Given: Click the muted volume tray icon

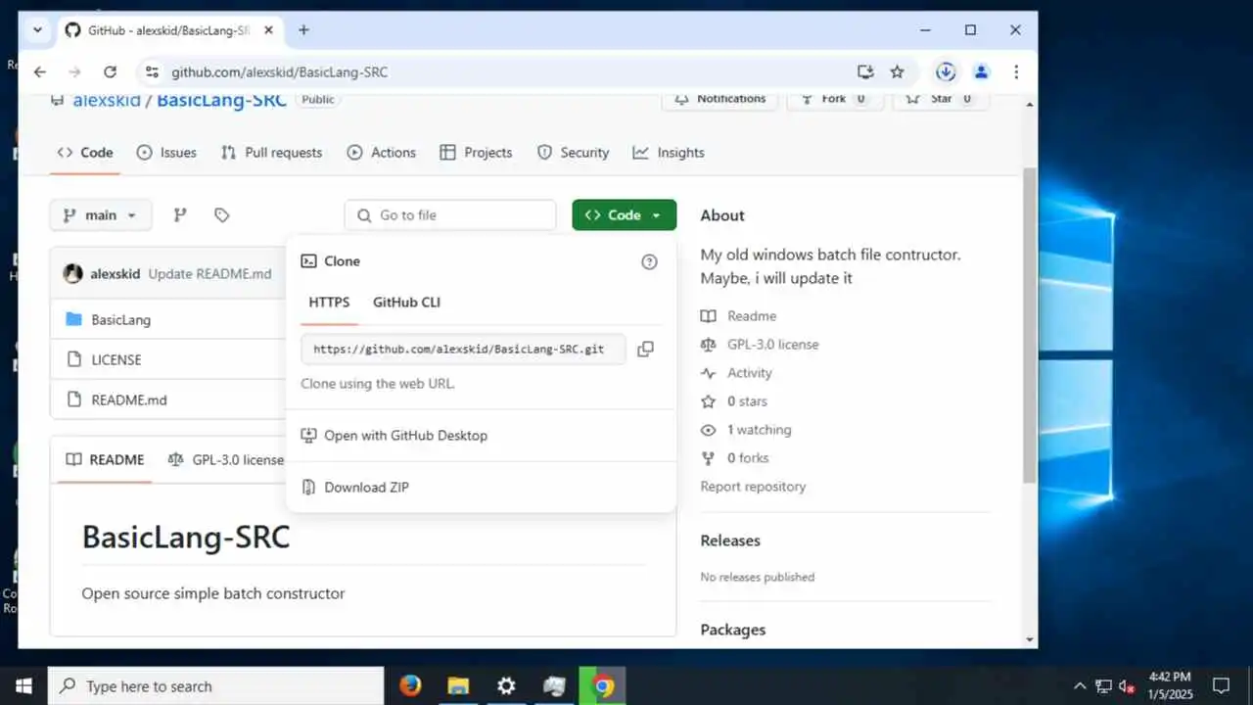Looking at the screenshot, I should [1127, 686].
